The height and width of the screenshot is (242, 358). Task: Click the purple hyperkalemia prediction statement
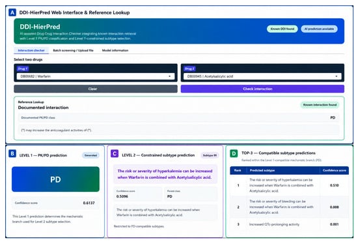pos(165,174)
